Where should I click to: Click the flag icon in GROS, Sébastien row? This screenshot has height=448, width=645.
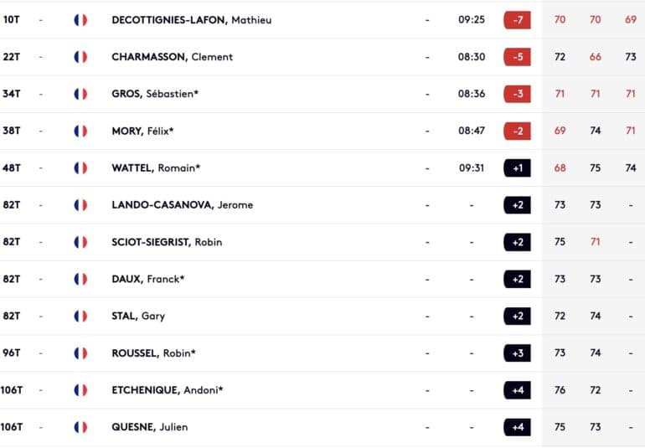pos(80,94)
